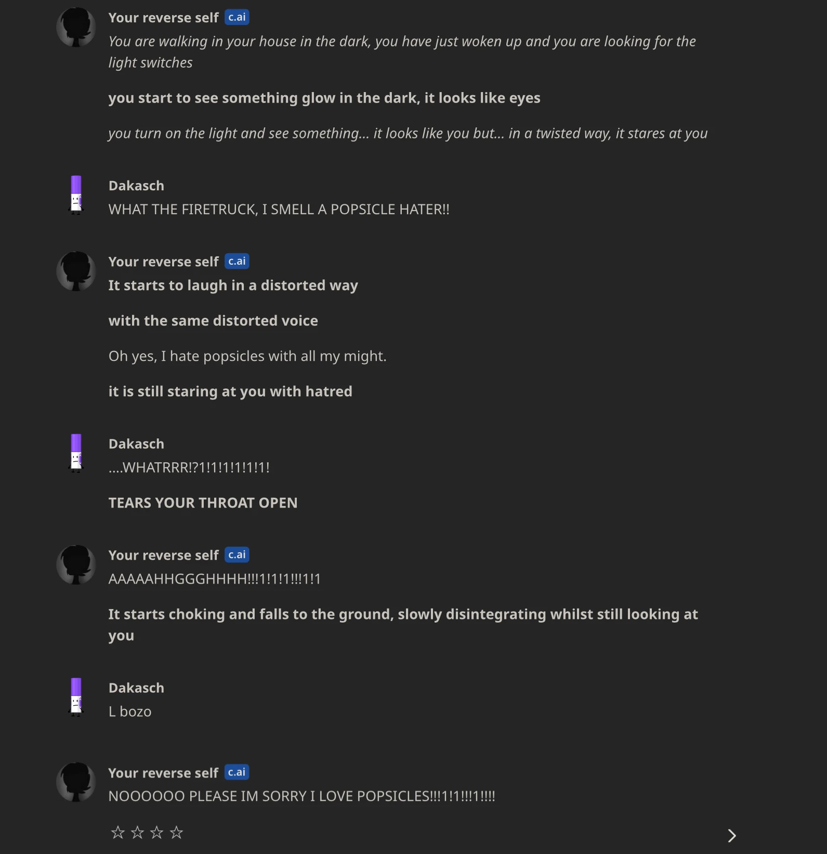Screen dimensions: 827x854
Task: Click the c.ai badge beside the AAAAAHH reply
Action: [238, 554]
